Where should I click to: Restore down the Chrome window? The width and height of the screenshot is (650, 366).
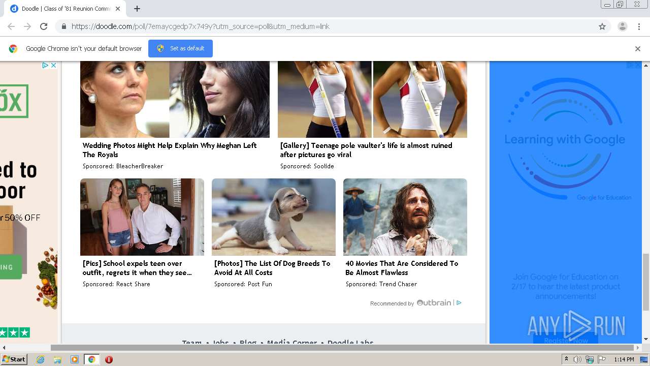tap(620, 5)
